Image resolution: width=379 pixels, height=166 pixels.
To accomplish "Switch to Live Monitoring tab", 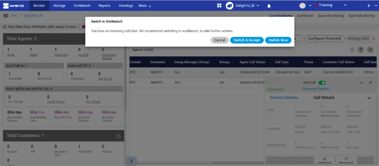I will (x=281, y=16).
